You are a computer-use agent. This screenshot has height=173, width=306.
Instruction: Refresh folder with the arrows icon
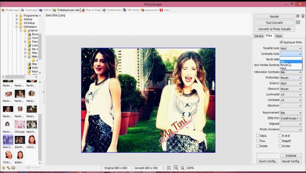(x=8, y=168)
